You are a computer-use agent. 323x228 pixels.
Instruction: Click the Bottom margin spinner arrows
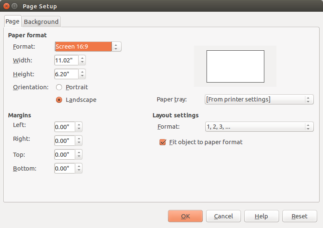coord(79,168)
